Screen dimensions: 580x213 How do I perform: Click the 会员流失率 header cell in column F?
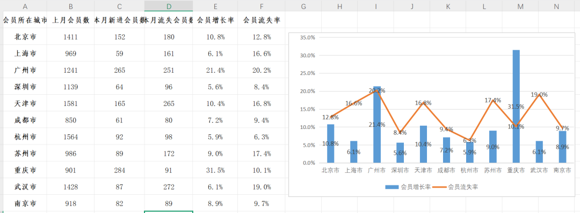(x=262, y=20)
